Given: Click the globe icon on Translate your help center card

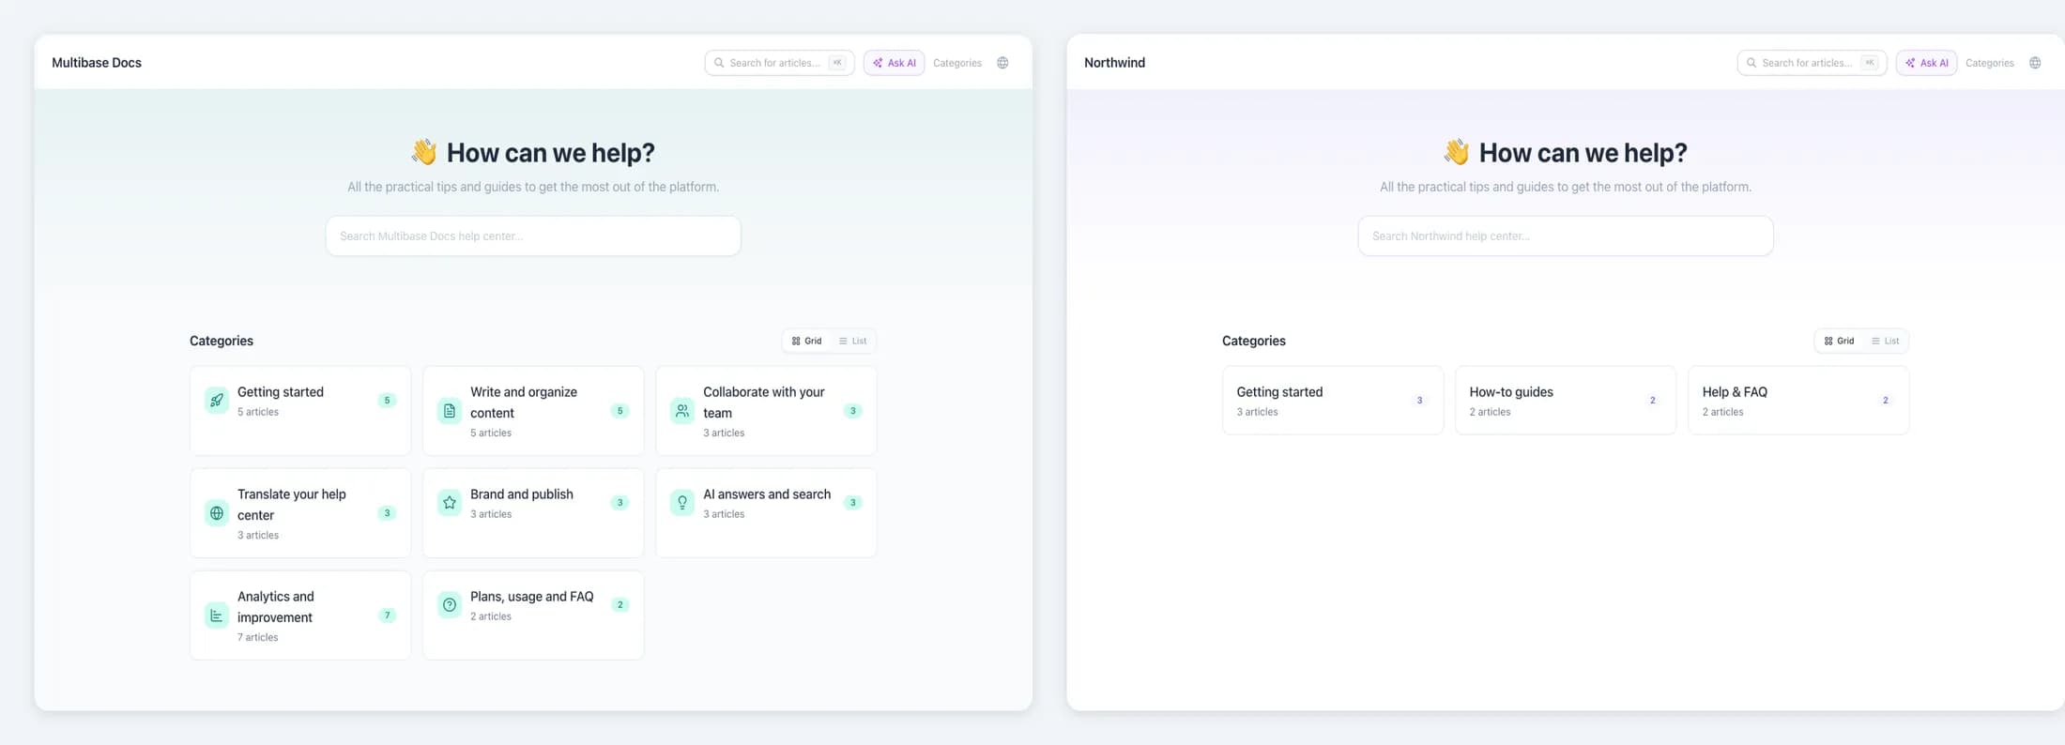Looking at the screenshot, I should pos(217,513).
